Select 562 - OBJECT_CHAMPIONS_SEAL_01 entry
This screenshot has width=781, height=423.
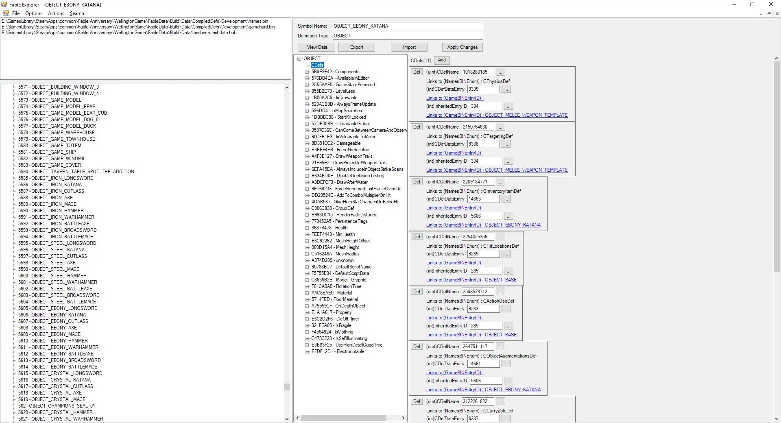pos(57,406)
